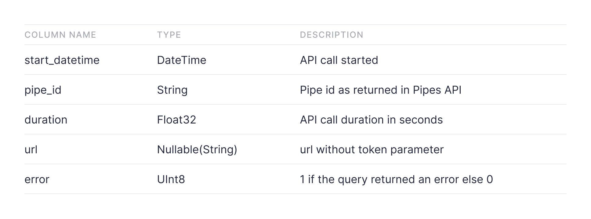Click "Pipe id as returned in Pipes API"
This screenshot has height=219, width=591.
click(380, 90)
